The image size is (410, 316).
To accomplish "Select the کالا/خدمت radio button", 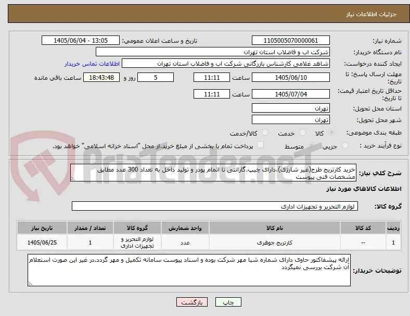I will [x=265, y=132].
